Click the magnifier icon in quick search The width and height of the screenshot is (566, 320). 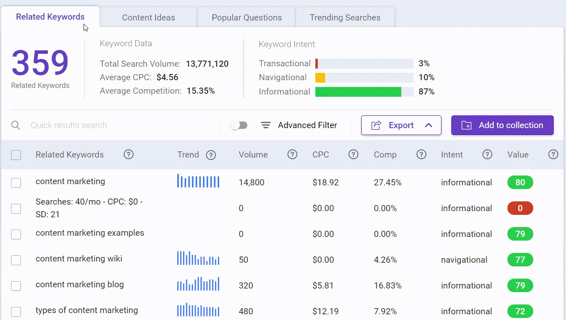click(16, 125)
